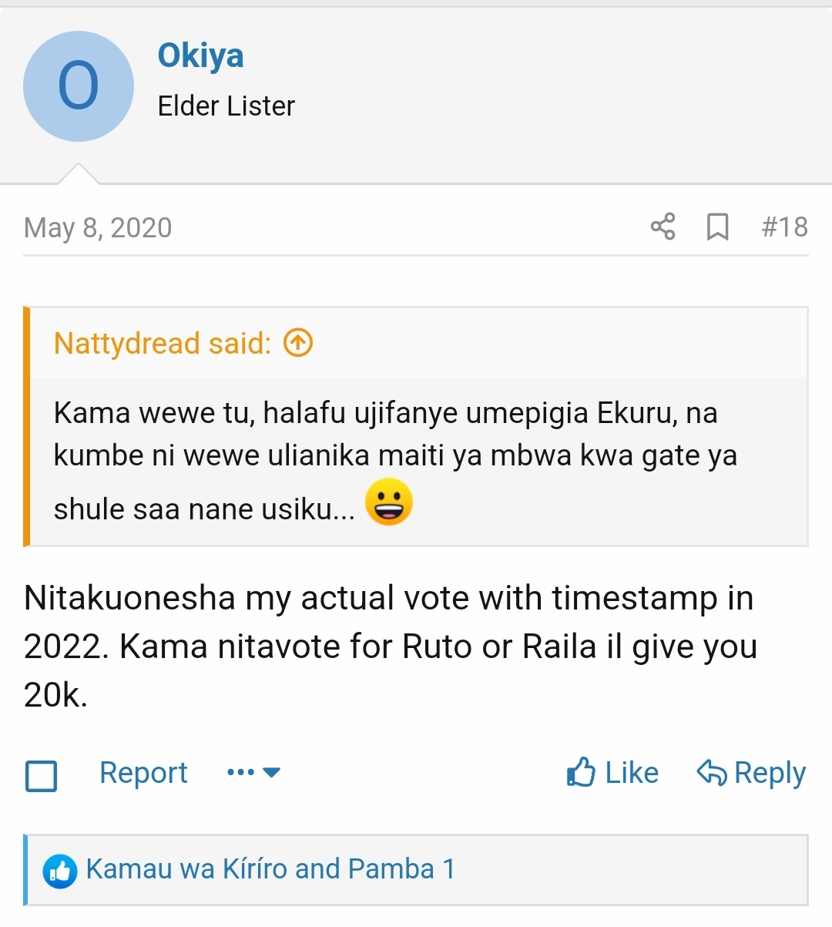Click the Reply arrow icon
Screen dimensions: 832x927
tap(711, 772)
